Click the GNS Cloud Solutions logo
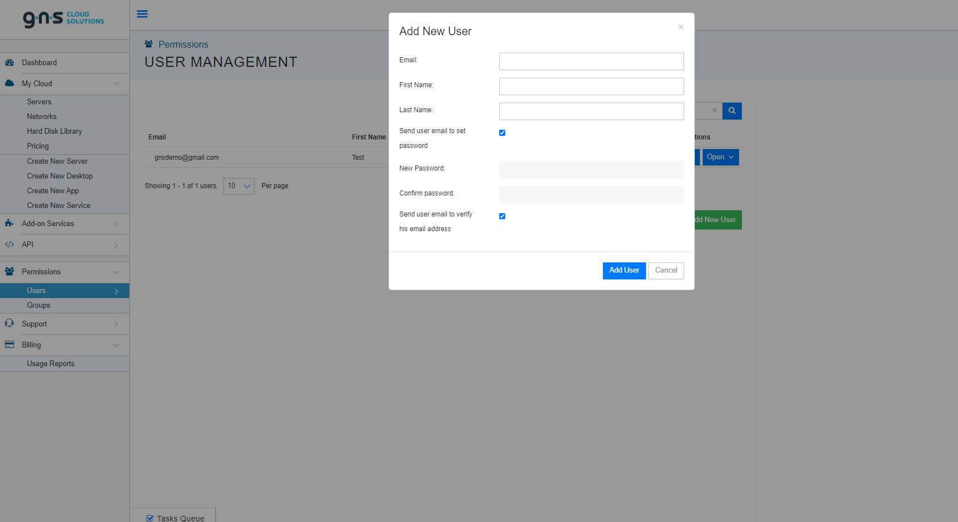958x522 pixels. (x=64, y=19)
